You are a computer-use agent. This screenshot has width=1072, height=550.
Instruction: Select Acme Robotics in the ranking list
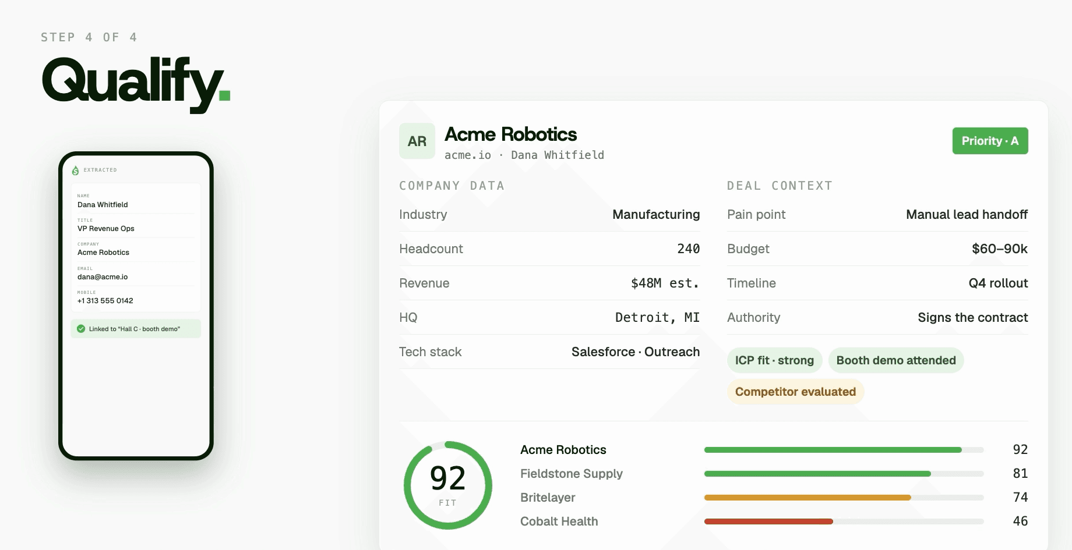563,450
